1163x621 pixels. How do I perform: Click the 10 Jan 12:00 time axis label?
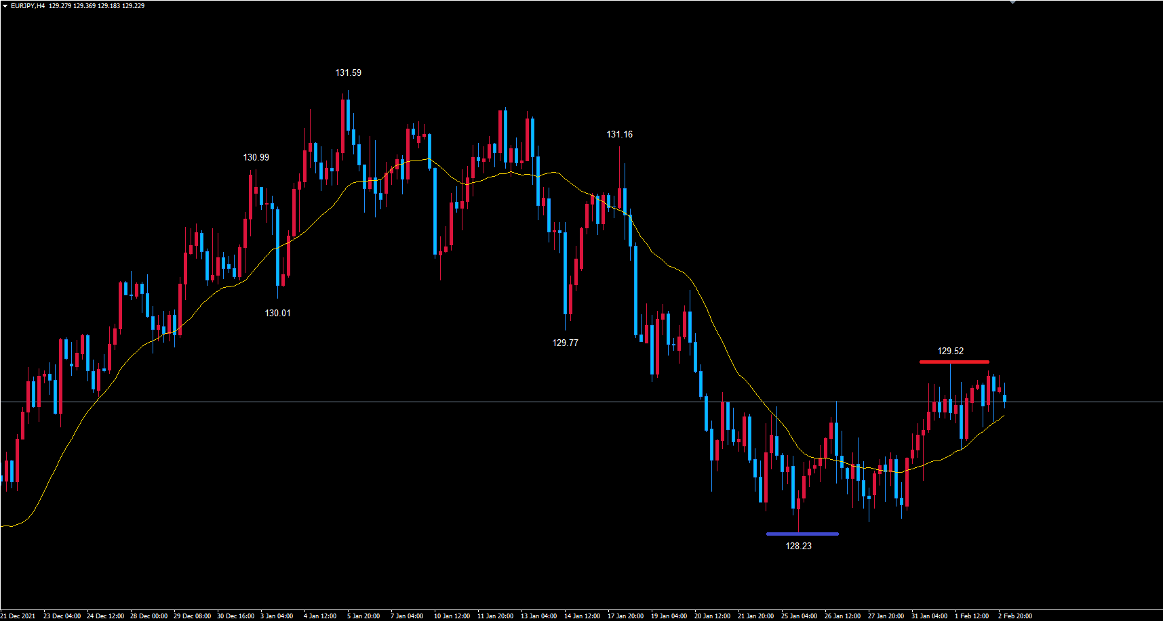pyautogui.click(x=452, y=616)
